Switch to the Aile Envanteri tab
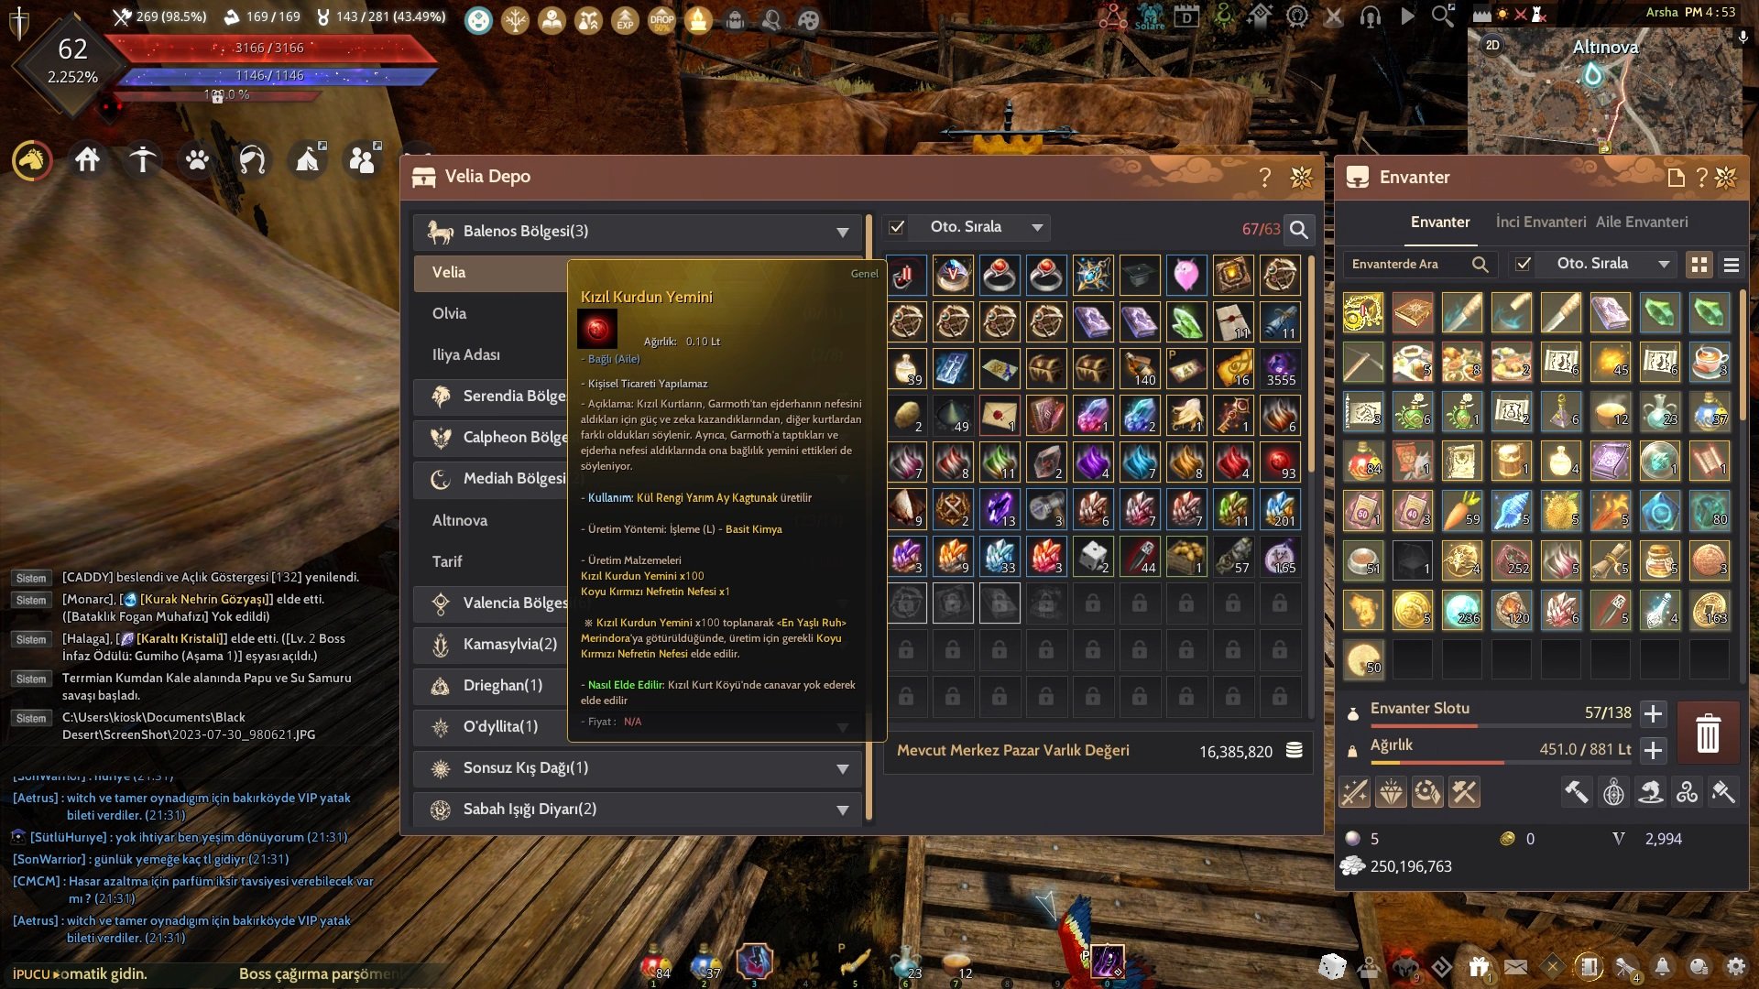This screenshot has height=989, width=1759. [x=1642, y=222]
